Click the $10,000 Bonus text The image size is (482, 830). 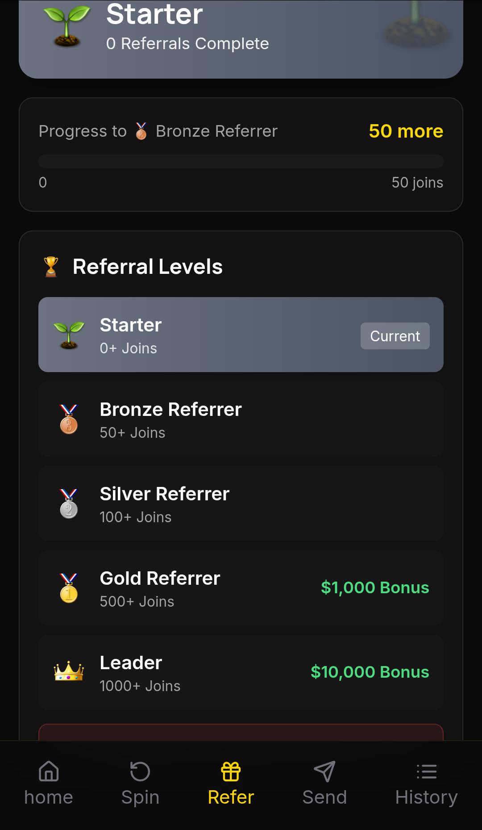[x=370, y=672]
